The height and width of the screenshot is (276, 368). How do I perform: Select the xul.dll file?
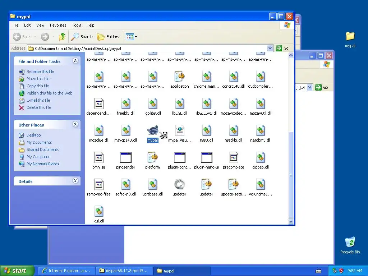pyautogui.click(x=98, y=215)
